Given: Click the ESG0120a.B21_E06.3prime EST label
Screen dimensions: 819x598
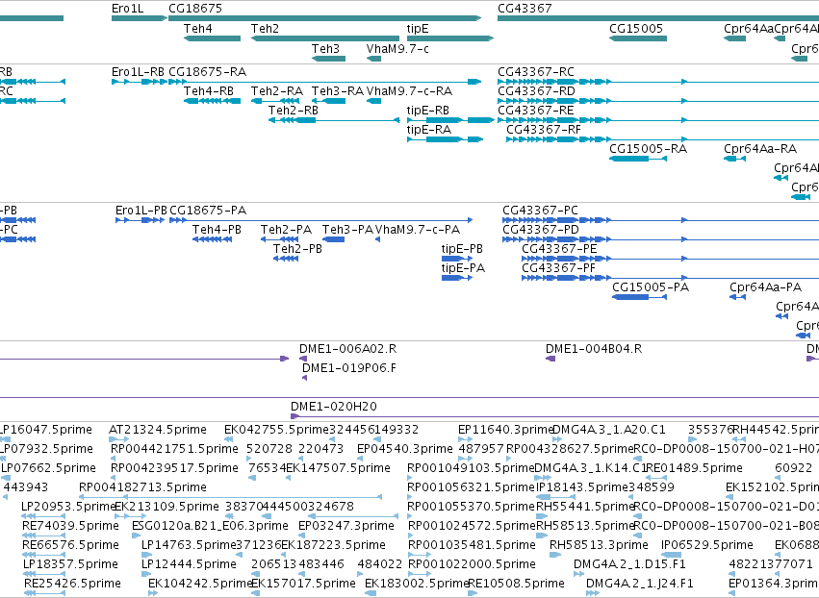Looking at the screenshot, I should pyautogui.click(x=210, y=527).
